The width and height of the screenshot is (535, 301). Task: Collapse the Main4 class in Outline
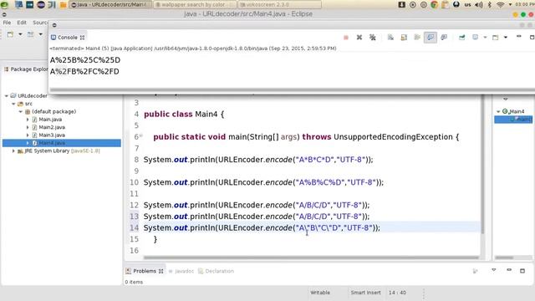(x=498, y=111)
